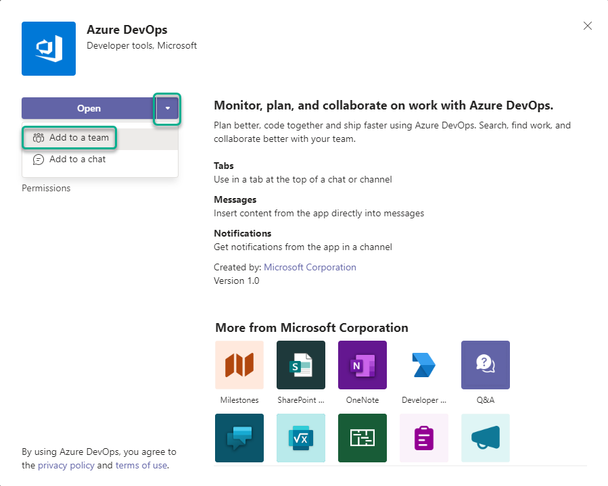Viewport: 608px width, 486px height.
Task: Open the Q&A app icon
Action: 486,365
